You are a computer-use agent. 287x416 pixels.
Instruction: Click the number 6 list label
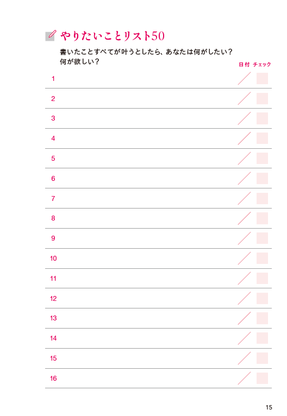[x=53, y=179]
